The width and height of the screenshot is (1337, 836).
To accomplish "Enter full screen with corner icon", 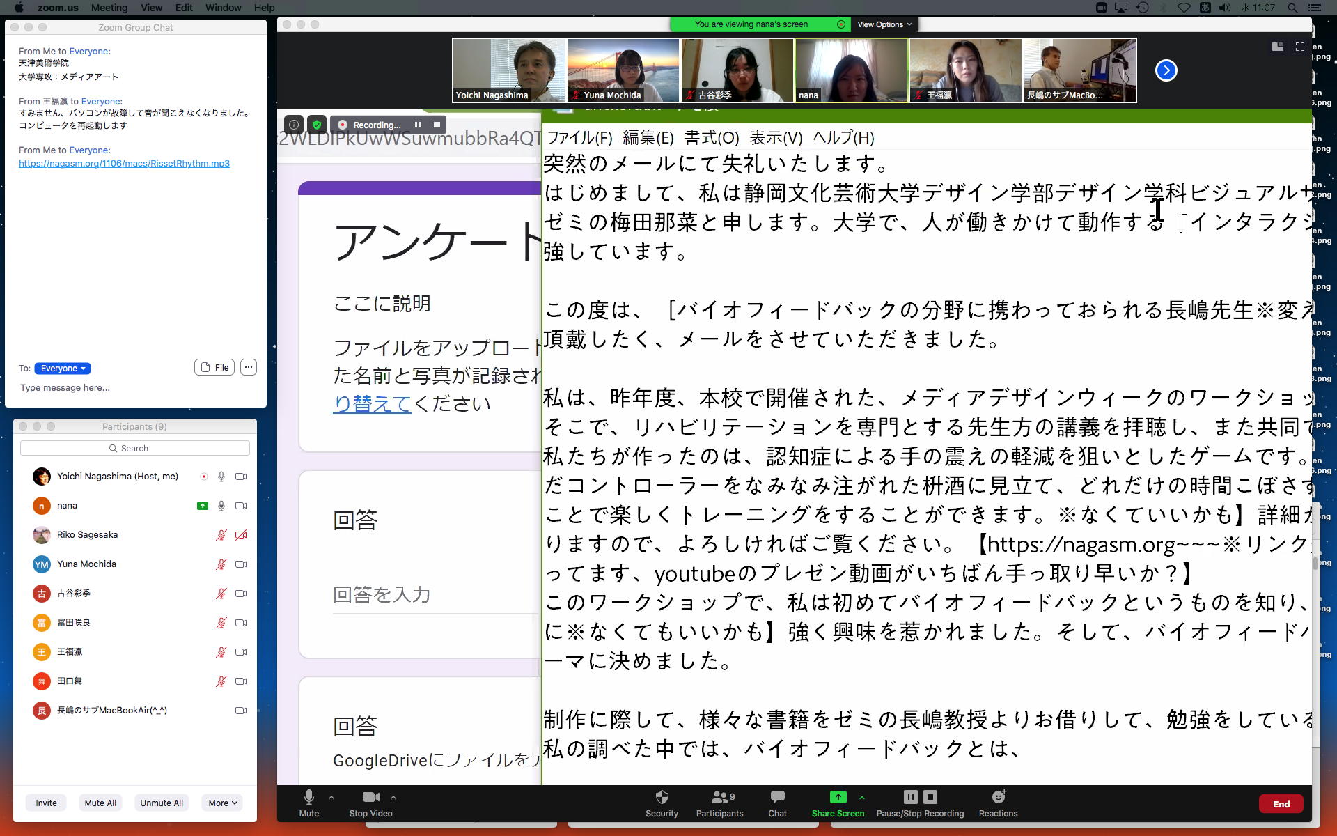I will point(1299,47).
